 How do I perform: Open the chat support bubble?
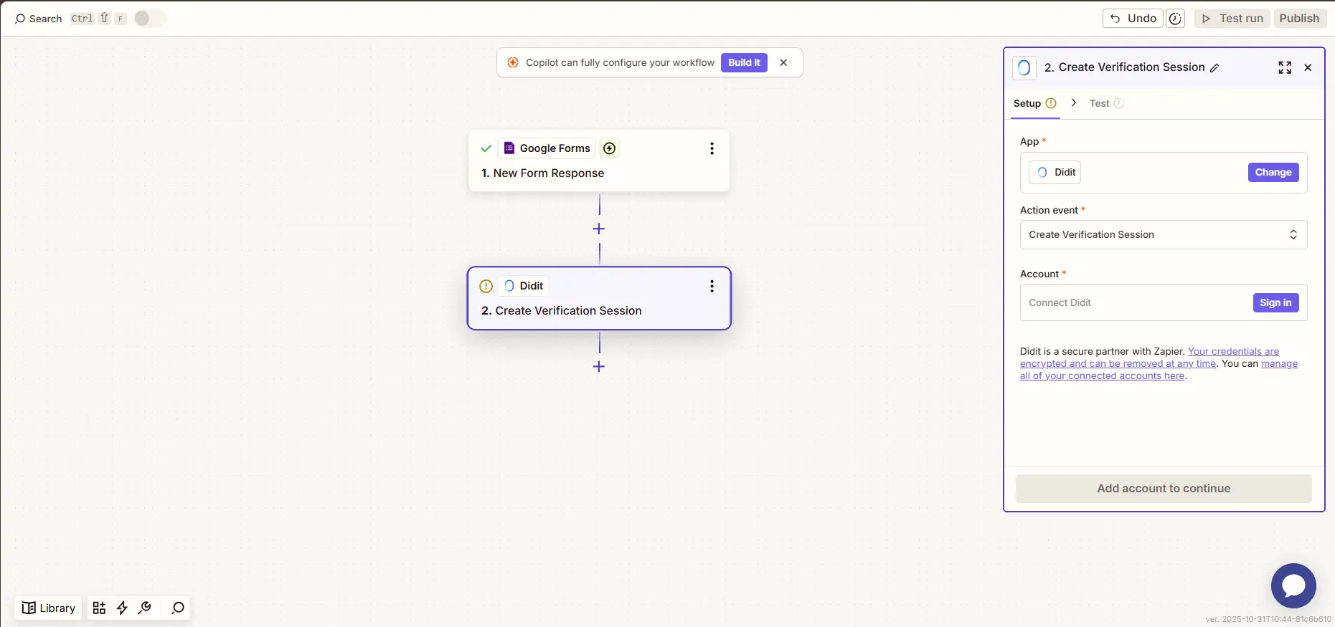click(x=1293, y=585)
